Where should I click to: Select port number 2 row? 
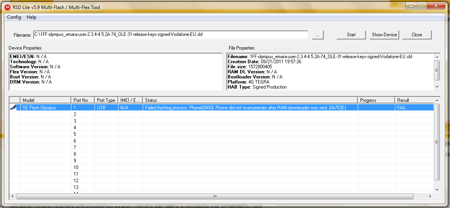(221, 114)
